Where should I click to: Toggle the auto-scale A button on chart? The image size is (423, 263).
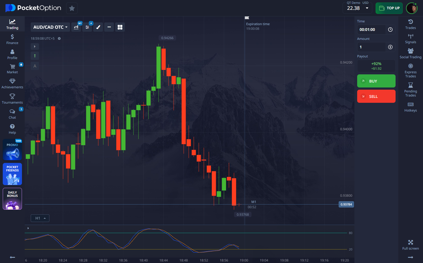tap(35, 66)
